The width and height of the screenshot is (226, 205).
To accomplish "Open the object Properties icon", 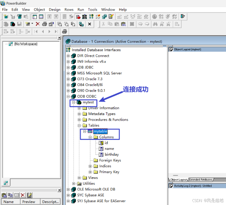I will click(51, 24).
